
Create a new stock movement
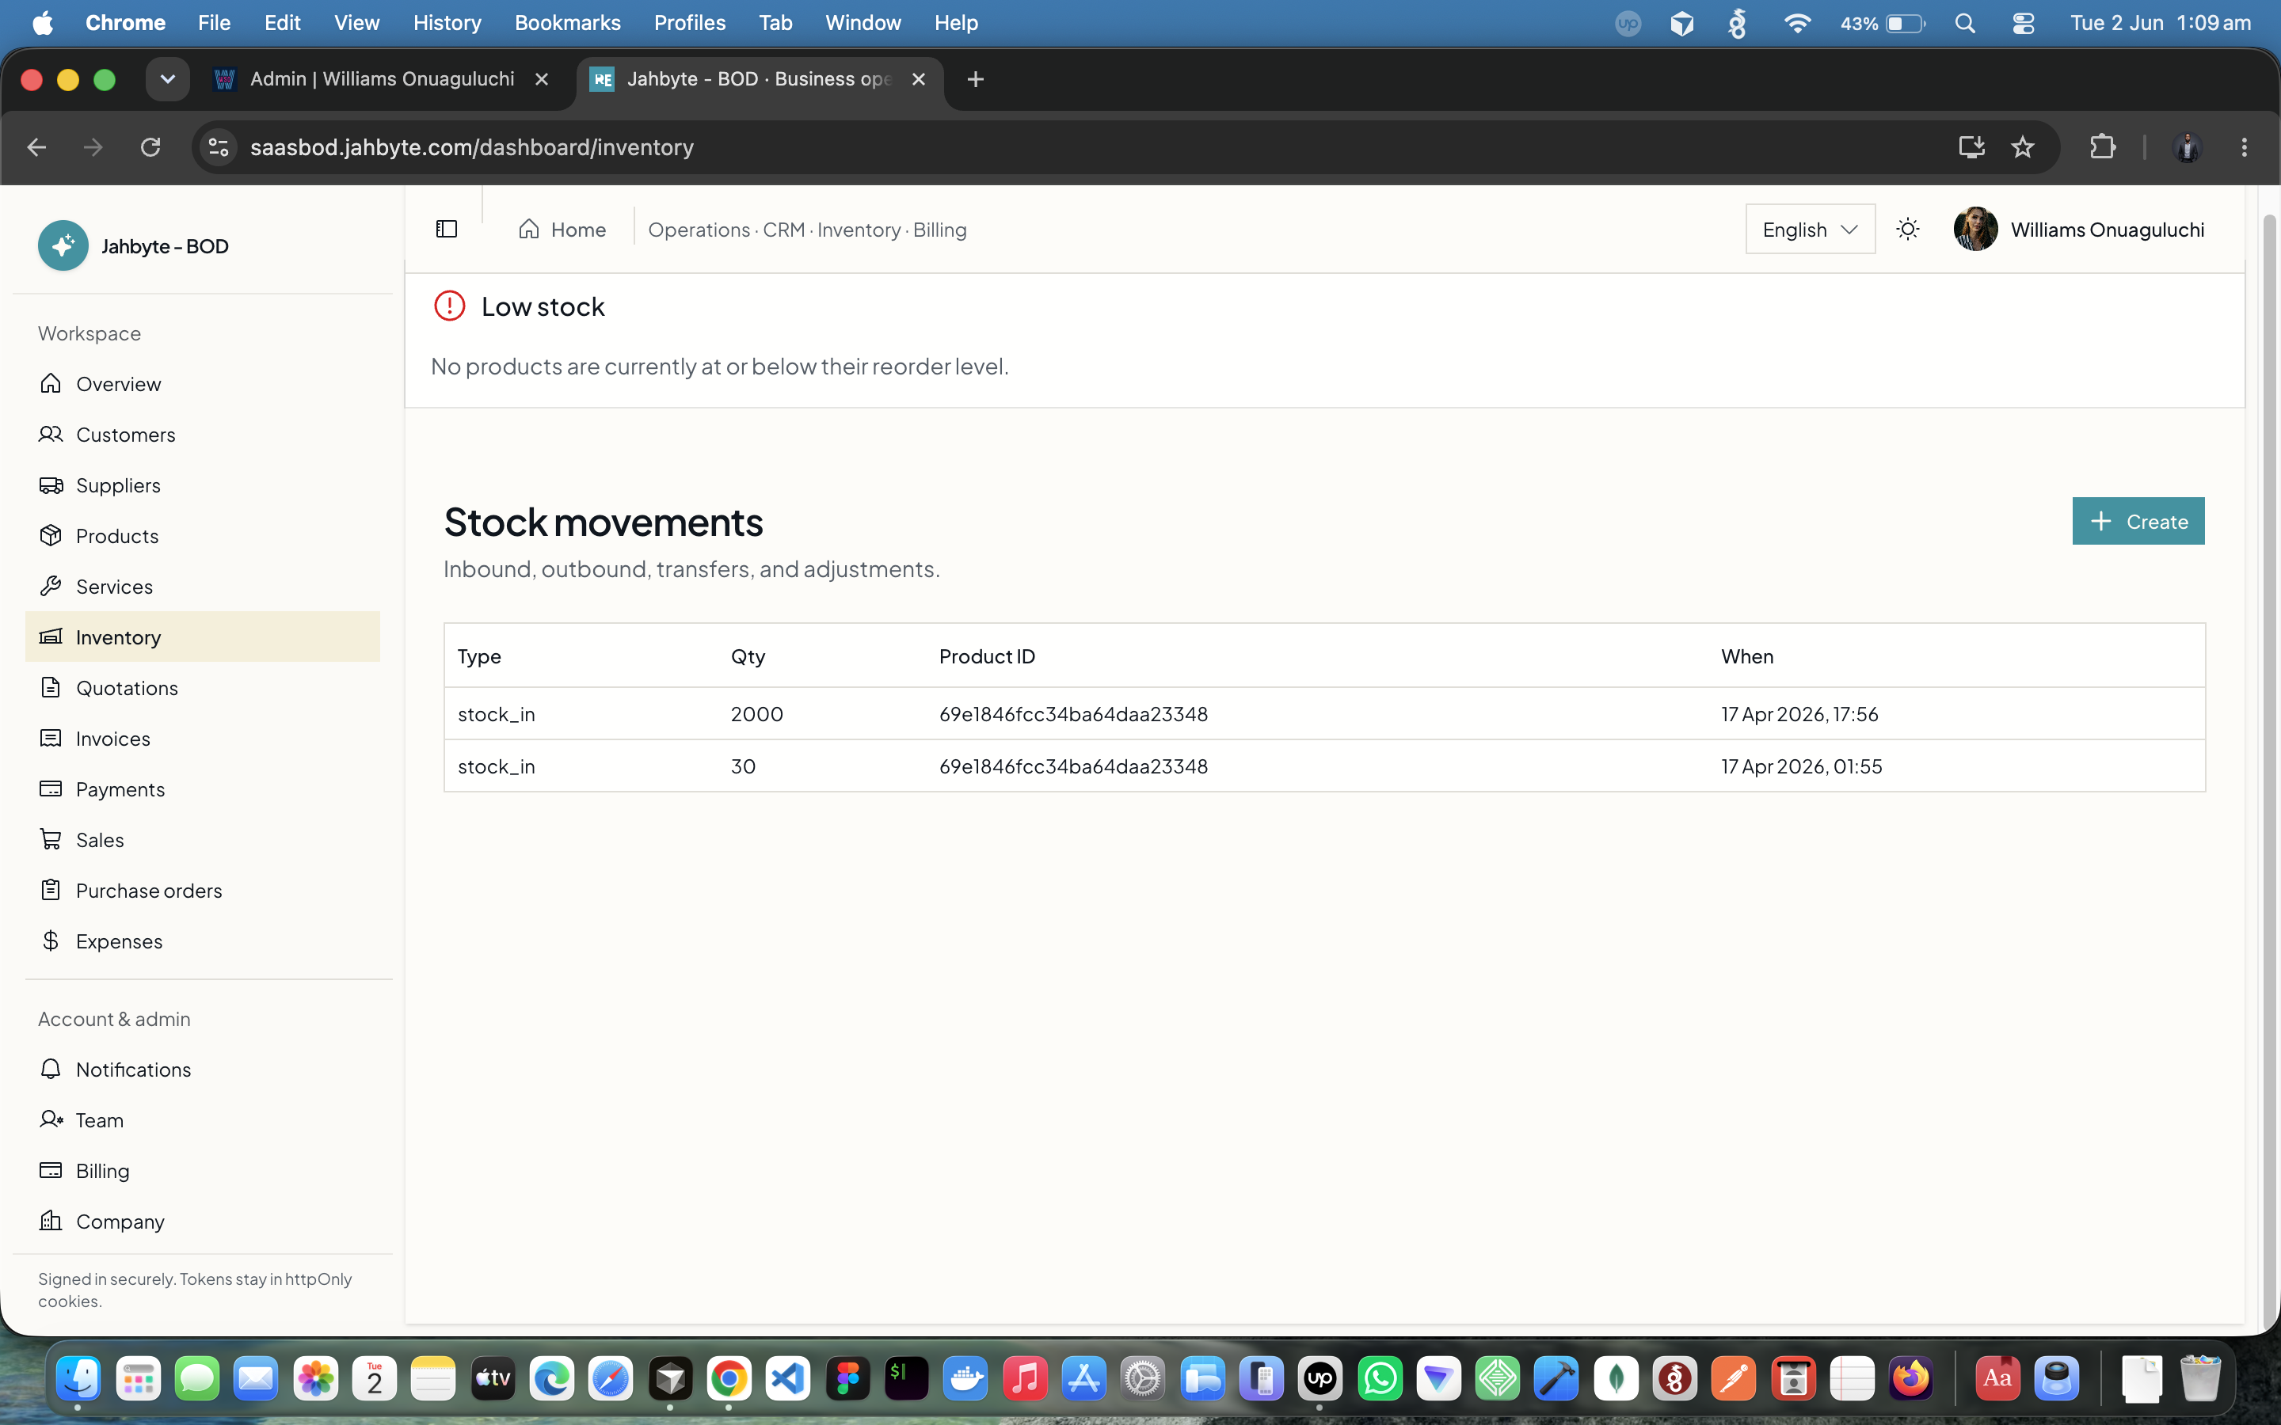2138,521
